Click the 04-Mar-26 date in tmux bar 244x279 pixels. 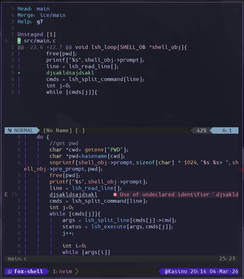click(x=224, y=271)
